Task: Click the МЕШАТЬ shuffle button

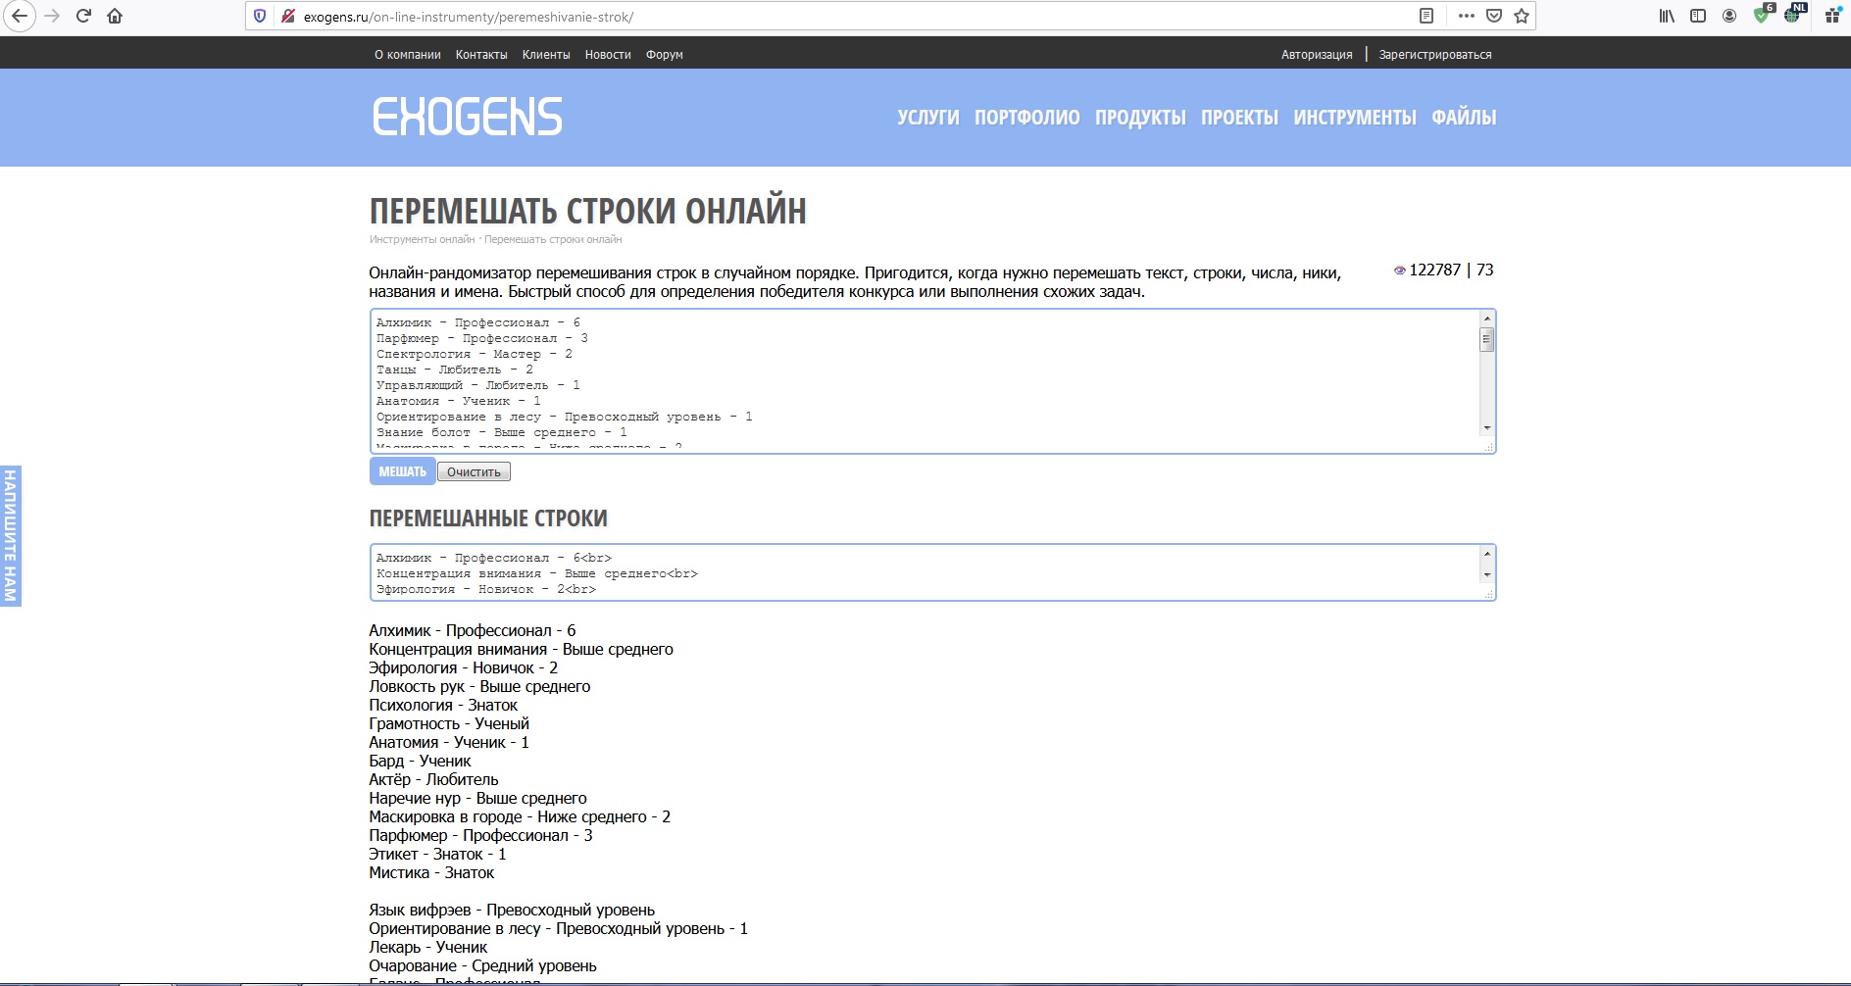Action: [402, 471]
